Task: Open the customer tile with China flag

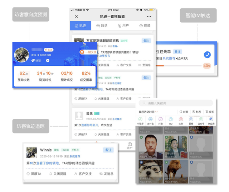Action: (176, 147)
